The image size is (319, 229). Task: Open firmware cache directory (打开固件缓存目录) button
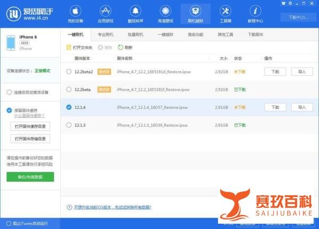(x=30, y=127)
